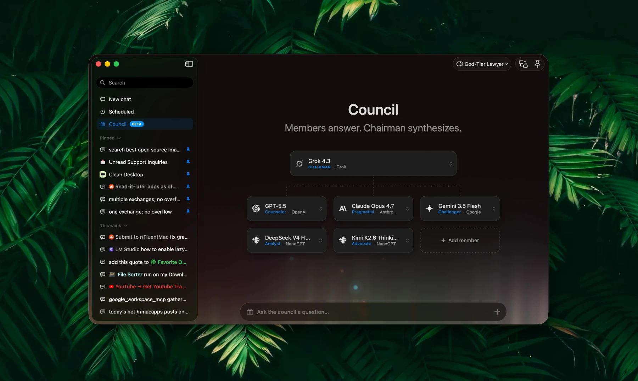The width and height of the screenshot is (638, 381).
Task: Open 'multiple exchanges; no overf...' chat
Action: click(x=145, y=199)
